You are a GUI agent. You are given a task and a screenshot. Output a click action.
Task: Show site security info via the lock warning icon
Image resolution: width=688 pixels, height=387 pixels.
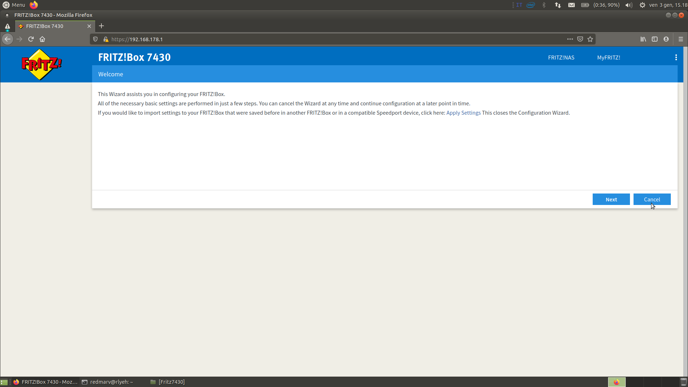point(106,39)
